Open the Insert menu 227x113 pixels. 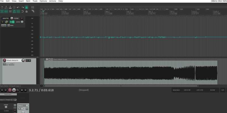pyautogui.click(x=21, y=1)
